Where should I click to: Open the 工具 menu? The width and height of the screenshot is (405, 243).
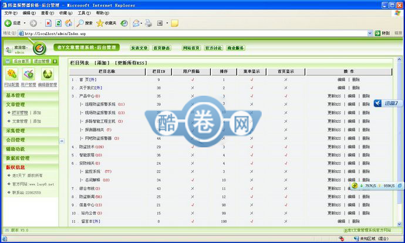point(84,13)
